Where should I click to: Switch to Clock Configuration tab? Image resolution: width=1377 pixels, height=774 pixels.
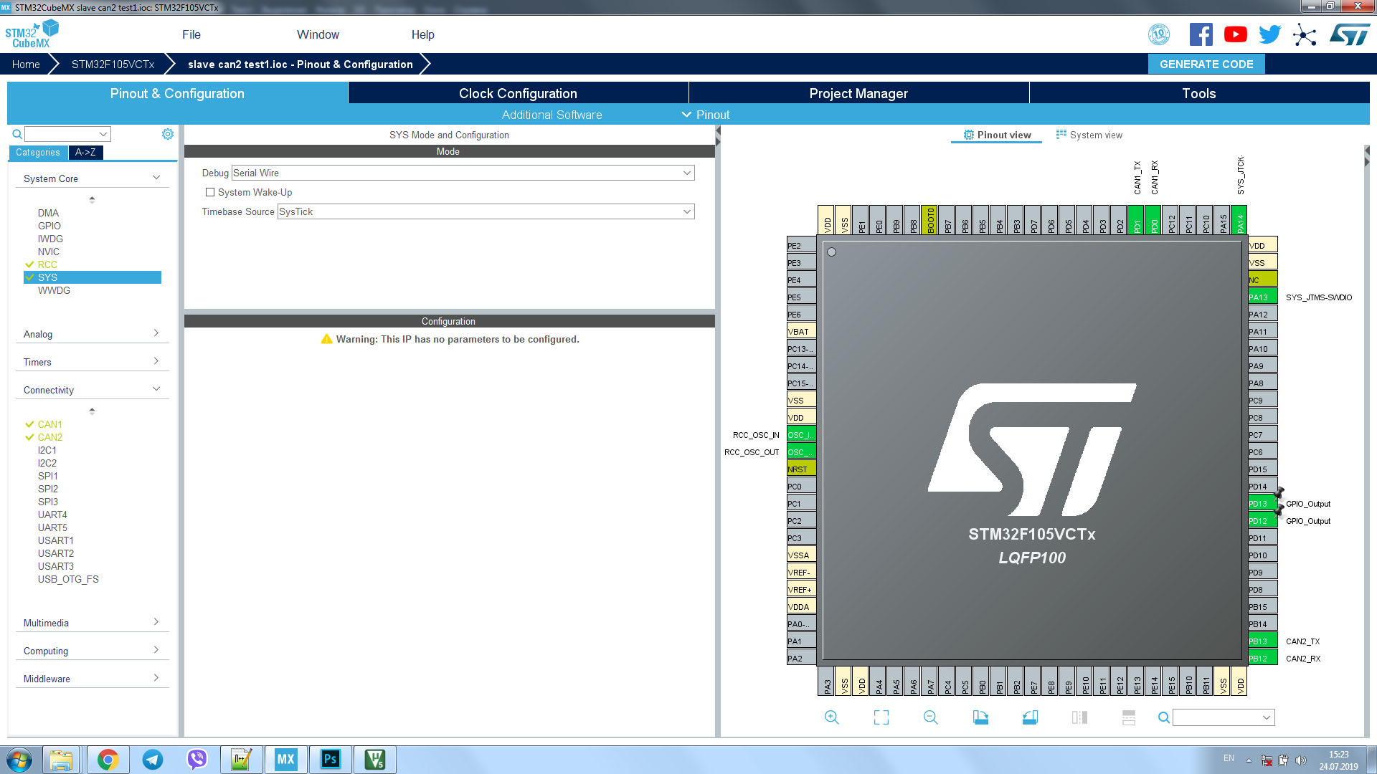(518, 93)
